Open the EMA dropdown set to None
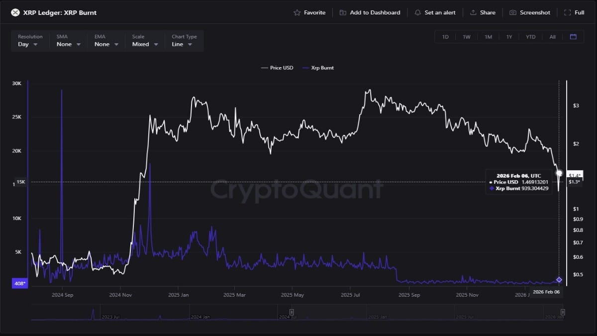The height and width of the screenshot is (336, 597). tap(106, 41)
